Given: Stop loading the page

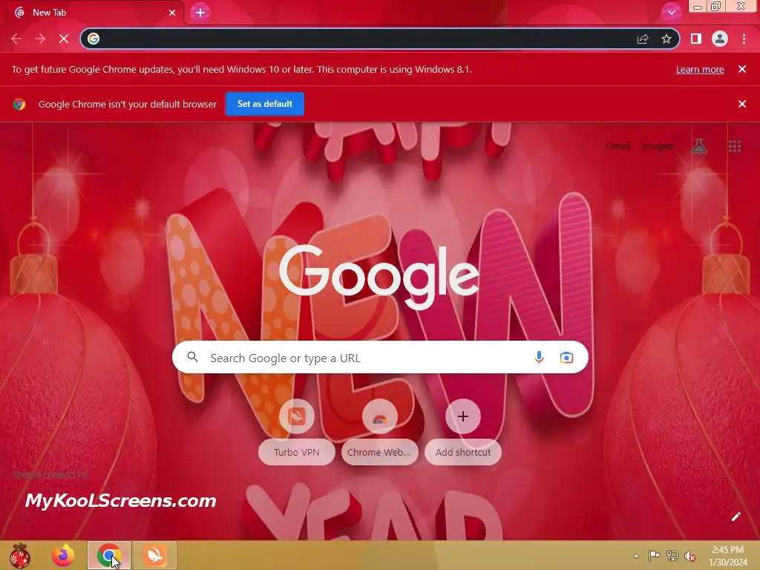Looking at the screenshot, I should pos(64,39).
